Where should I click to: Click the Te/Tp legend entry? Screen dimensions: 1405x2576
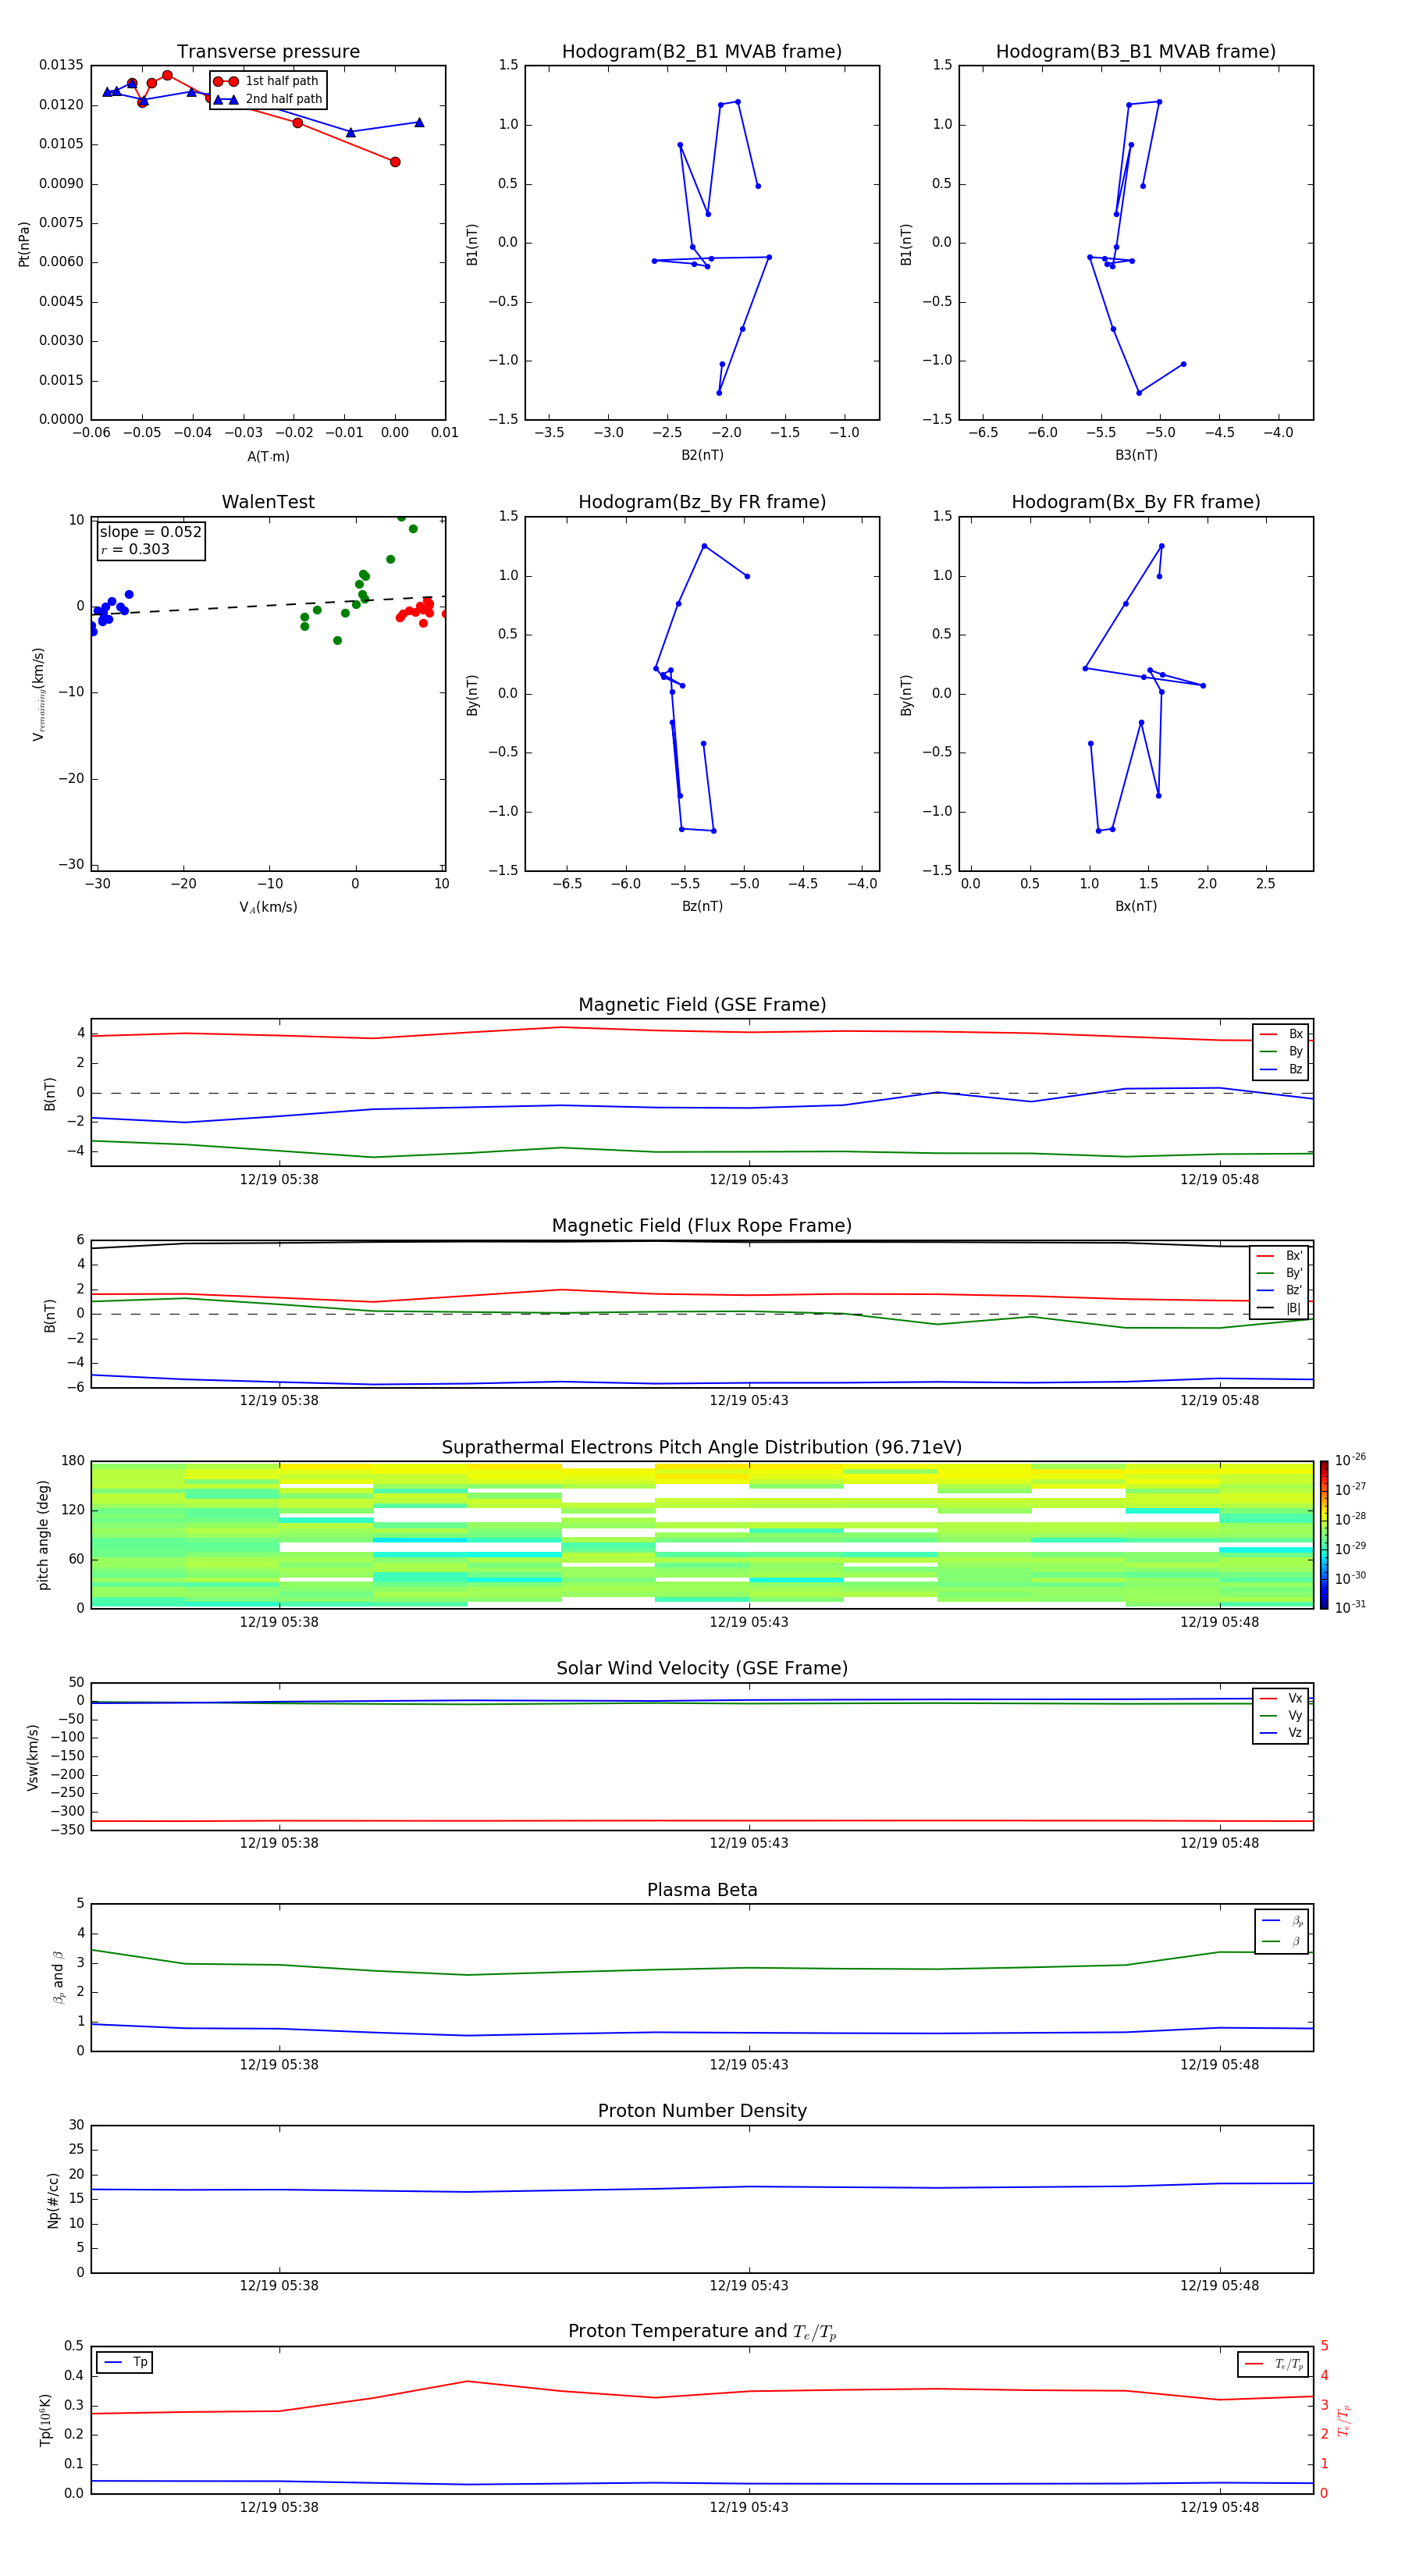click(x=1274, y=2364)
